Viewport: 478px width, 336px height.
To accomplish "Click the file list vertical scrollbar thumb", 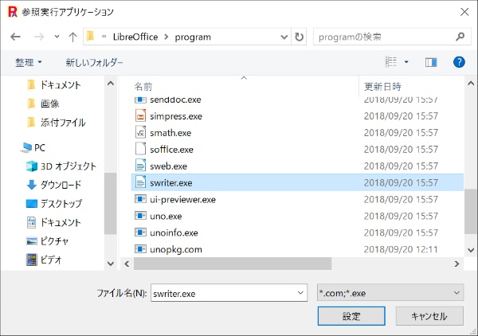I will pos(471,212).
